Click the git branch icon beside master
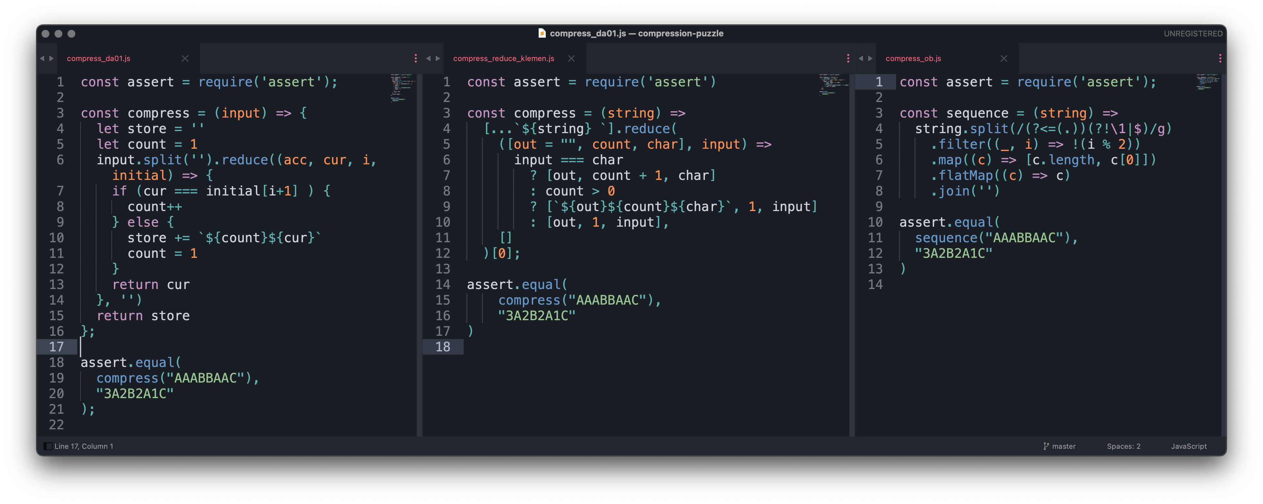The height and width of the screenshot is (504, 1263). (x=1046, y=446)
